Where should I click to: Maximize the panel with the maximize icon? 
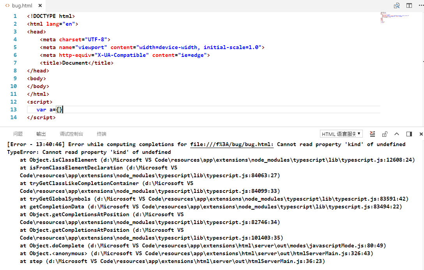[409, 134]
